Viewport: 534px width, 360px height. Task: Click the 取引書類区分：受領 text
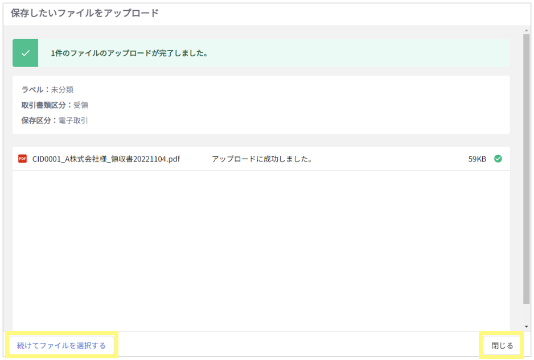click(x=55, y=105)
